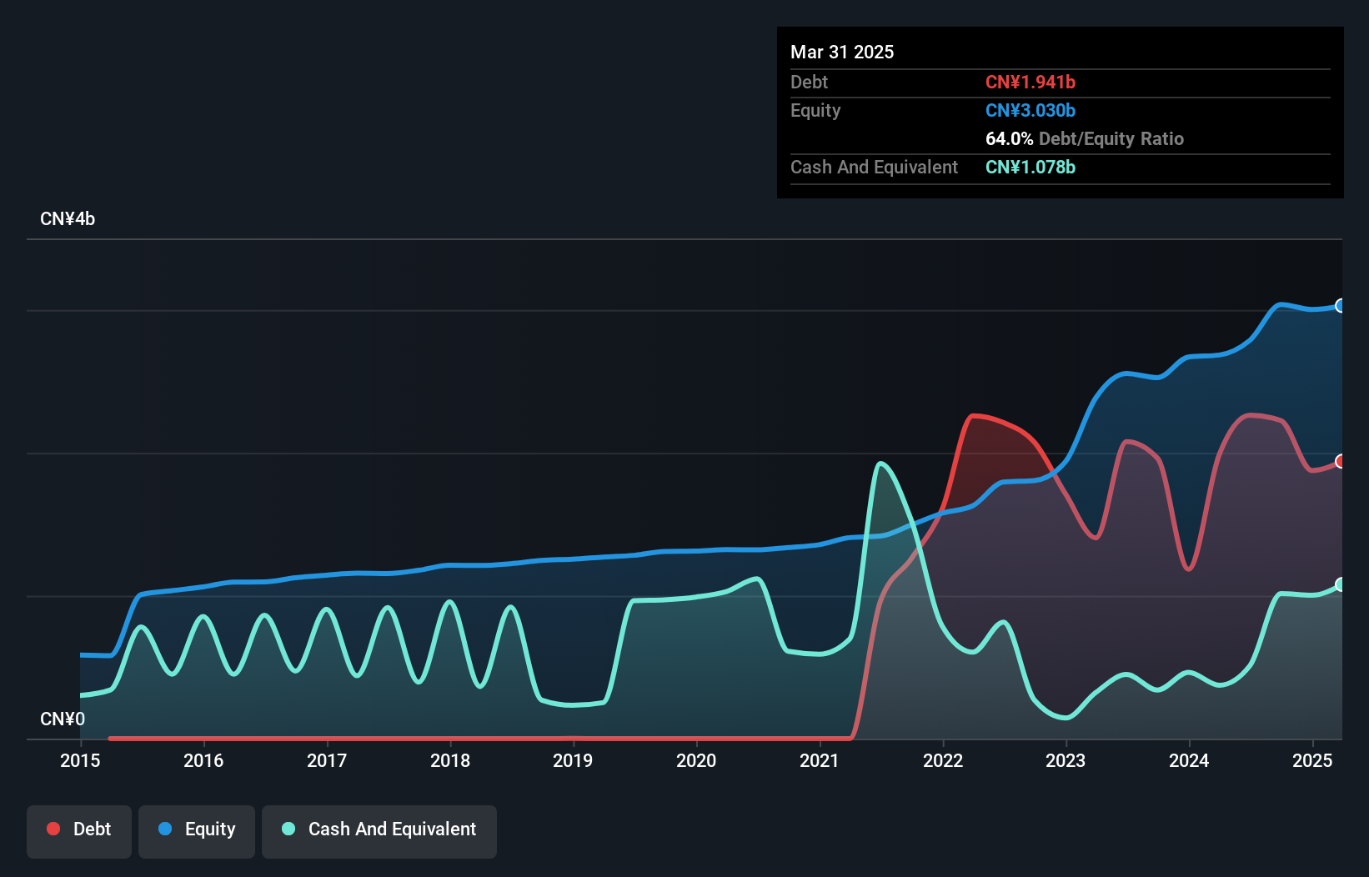This screenshot has height=877, width=1369.
Task: Click the teal Cash And Equivalent legend dot
Action: [288, 829]
